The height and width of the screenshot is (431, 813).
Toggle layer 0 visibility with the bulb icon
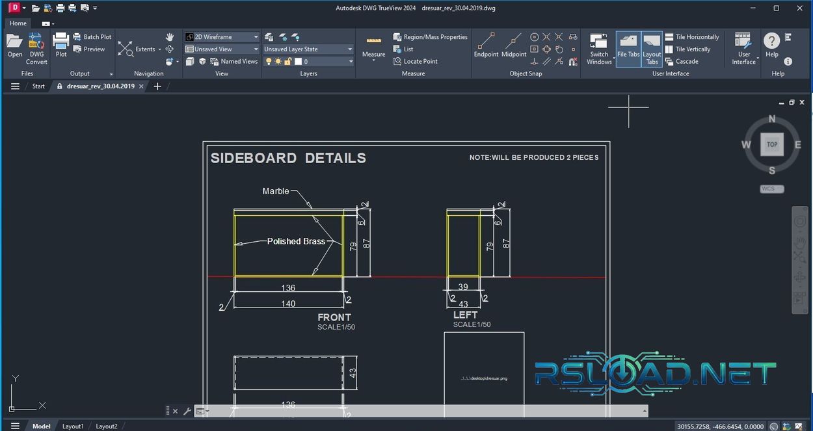click(x=269, y=61)
